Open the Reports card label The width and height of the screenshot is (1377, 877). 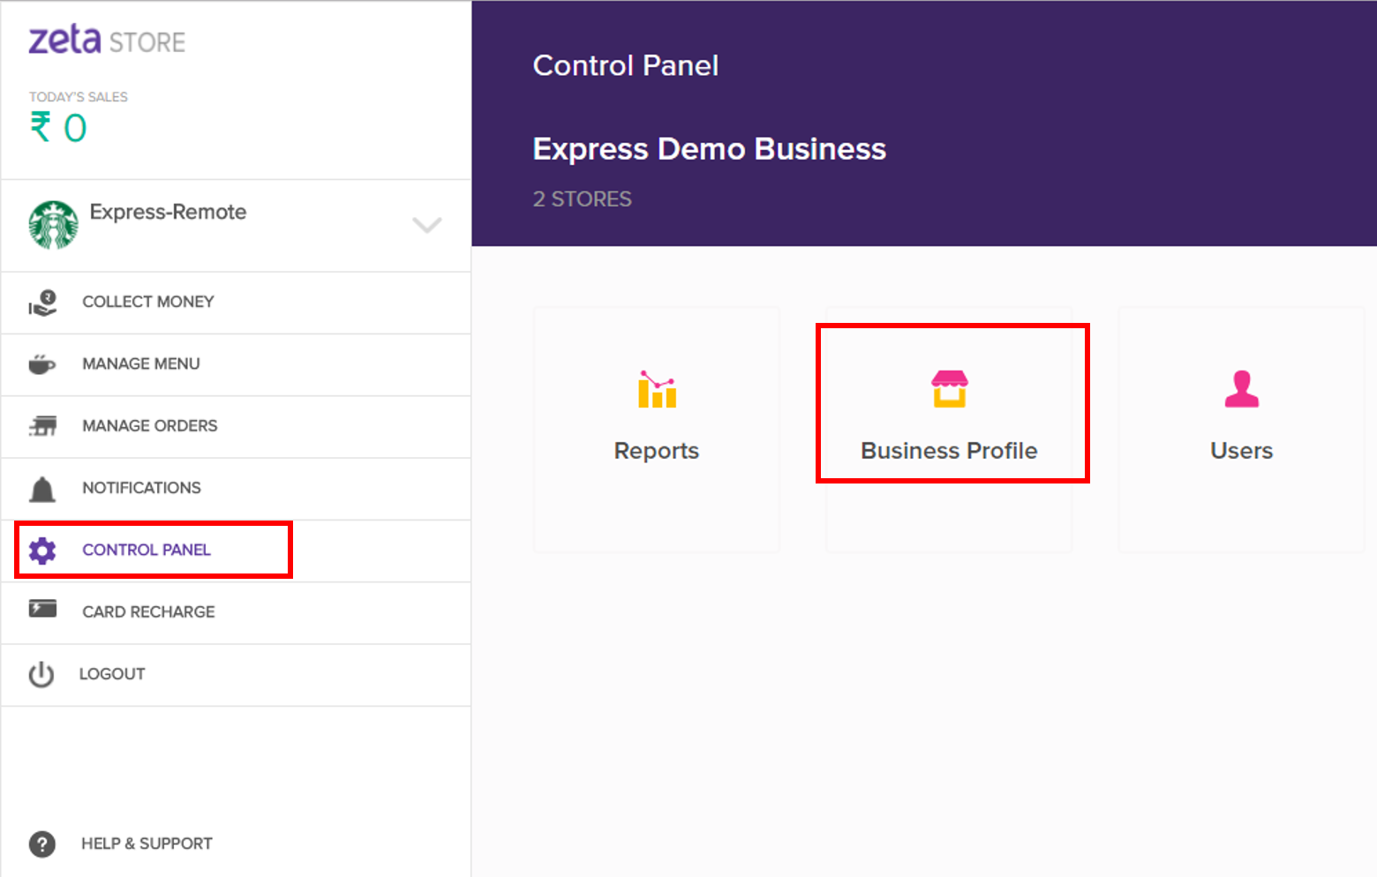[657, 451]
